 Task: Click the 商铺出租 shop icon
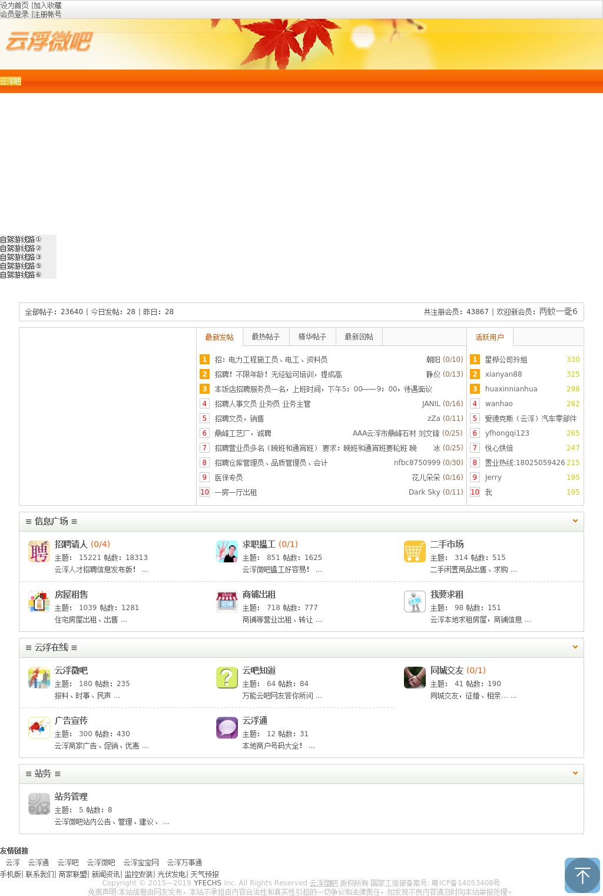227,602
